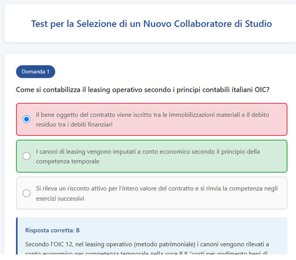The width and height of the screenshot is (296, 260).
Task: Click the red-highlighted answer text 'Il bene oggetto'
Action: click(x=152, y=119)
